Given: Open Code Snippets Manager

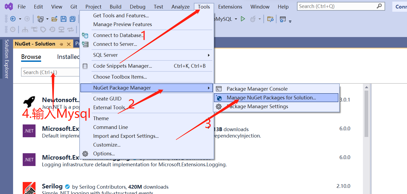Looking at the screenshot, I should [147, 66].
